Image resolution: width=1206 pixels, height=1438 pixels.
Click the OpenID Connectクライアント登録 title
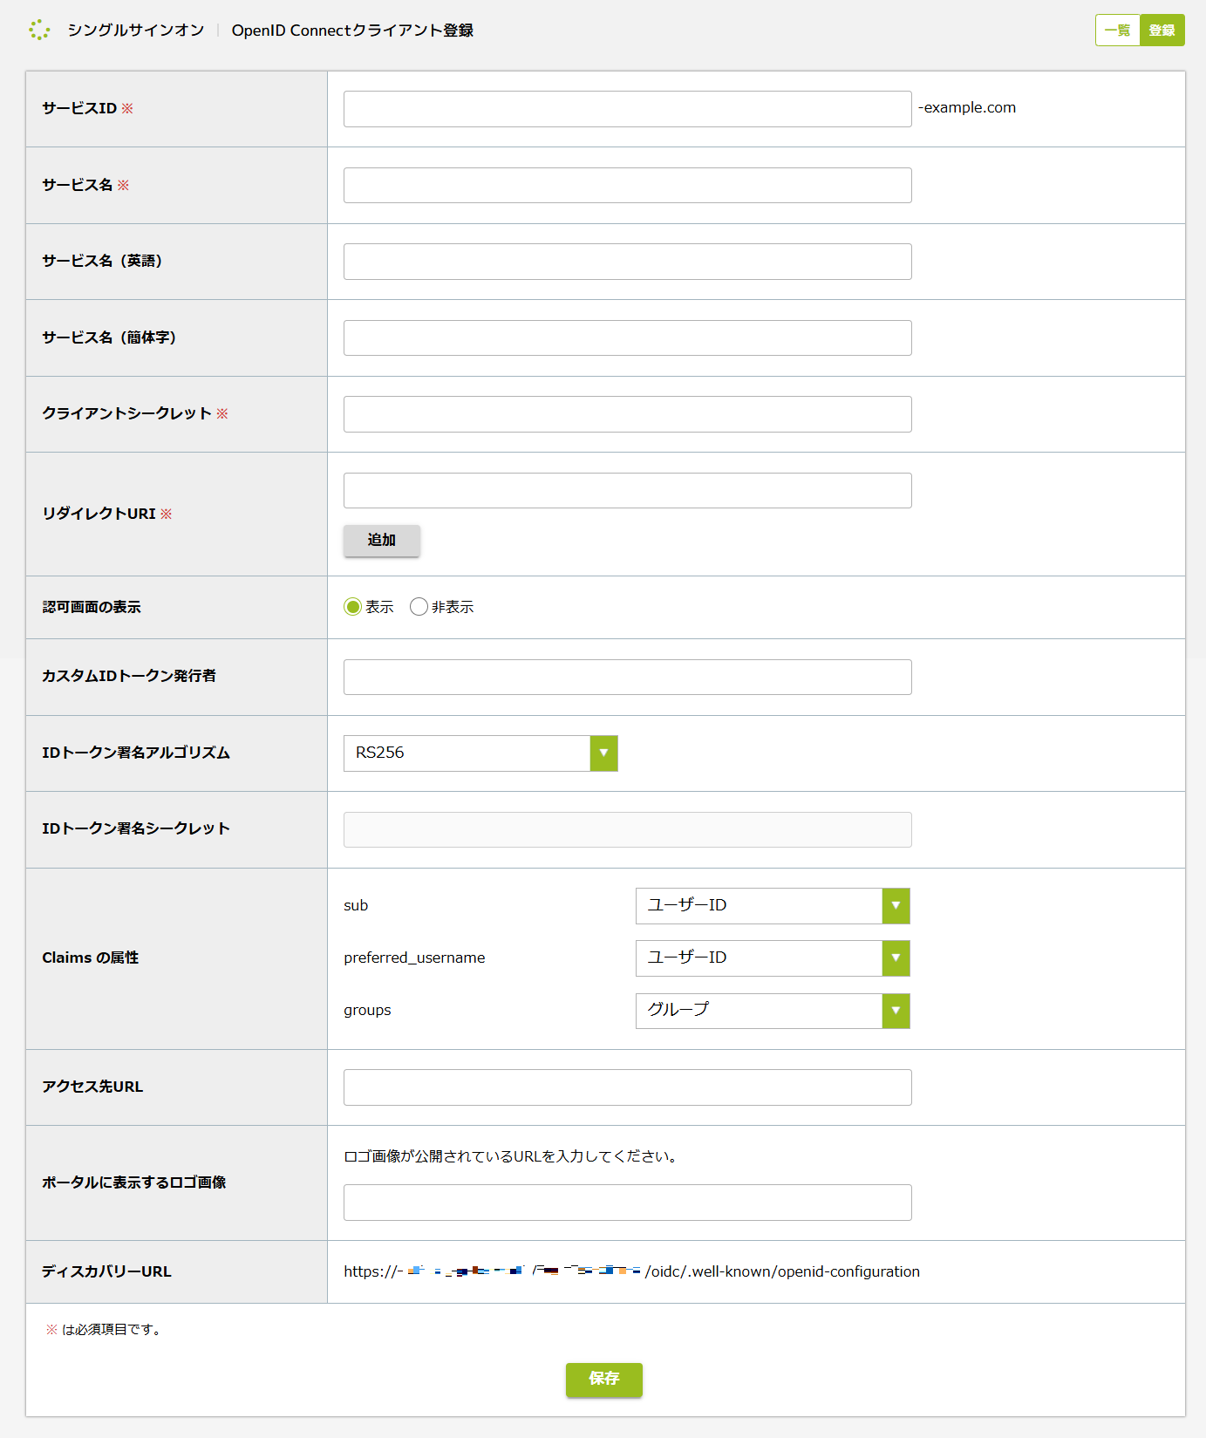pos(352,31)
